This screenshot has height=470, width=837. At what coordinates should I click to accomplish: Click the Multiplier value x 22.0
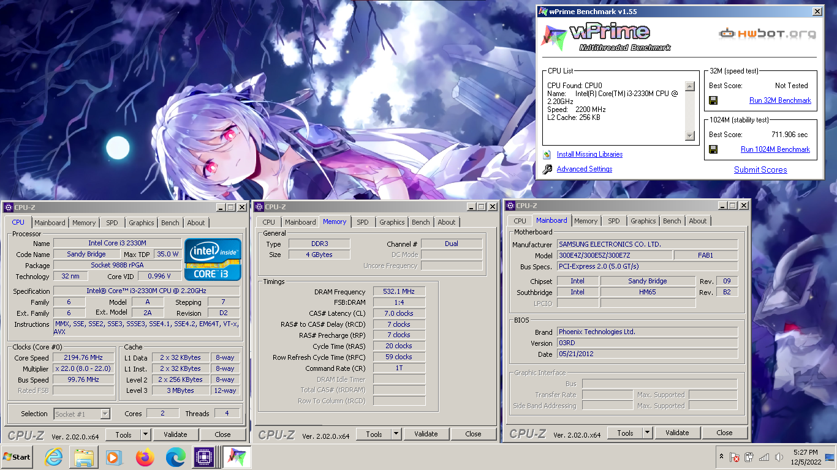point(83,368)
